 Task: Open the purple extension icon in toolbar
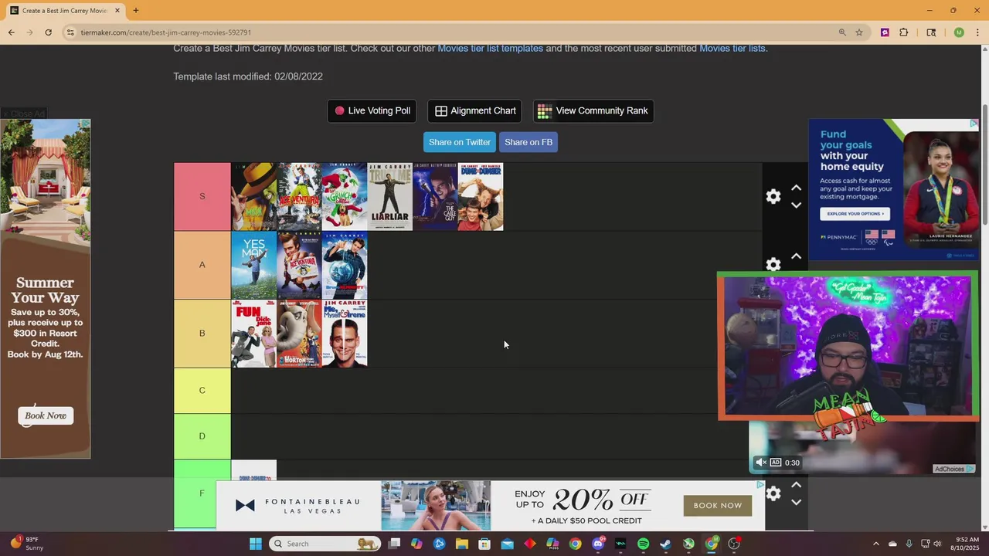point(885,32)
